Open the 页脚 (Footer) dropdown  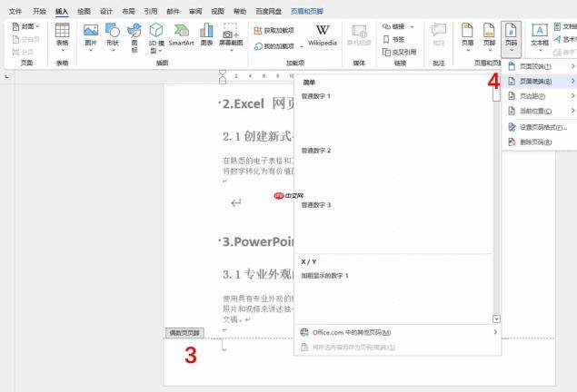[x=489, y=37]
